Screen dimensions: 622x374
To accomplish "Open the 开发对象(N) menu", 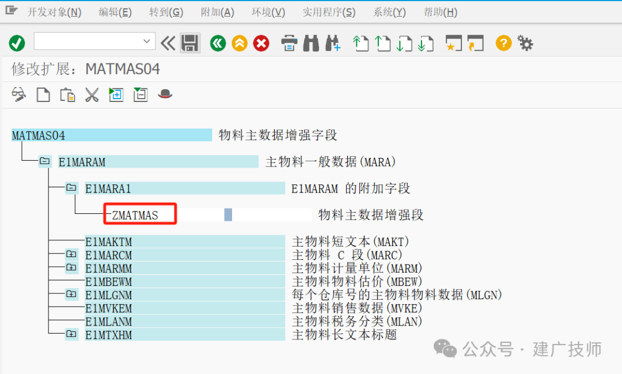I will 54,12.
